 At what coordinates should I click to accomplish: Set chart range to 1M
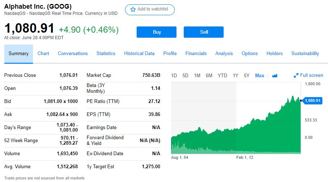pyautogui.click(x=197, y=75)
